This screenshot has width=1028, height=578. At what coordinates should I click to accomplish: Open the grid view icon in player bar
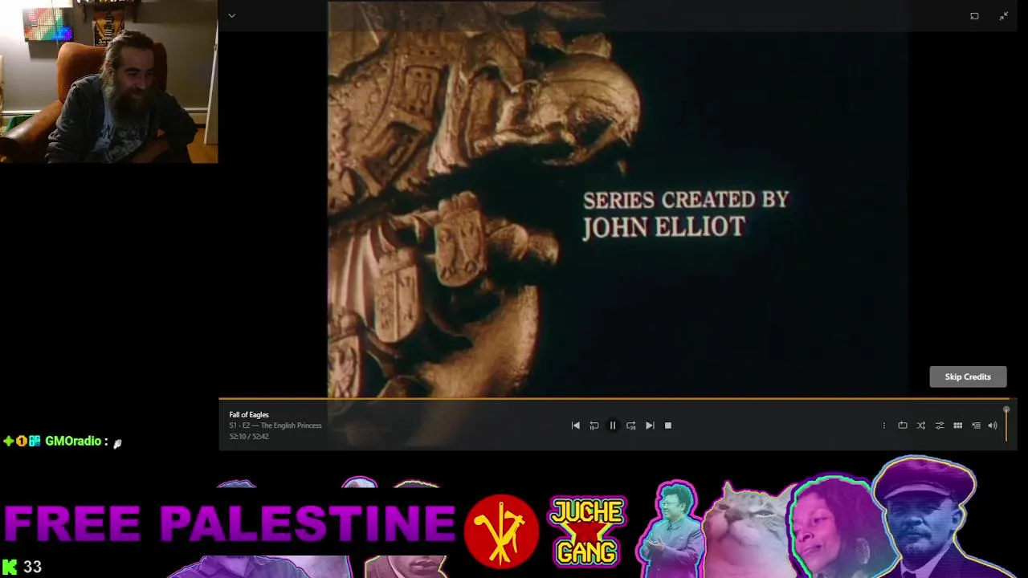[x=957, y=425]
